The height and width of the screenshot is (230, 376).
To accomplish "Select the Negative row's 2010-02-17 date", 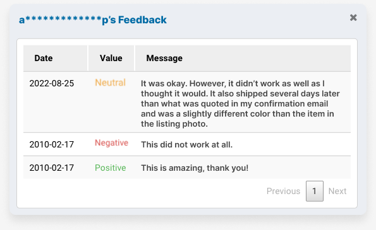I will [52, 145].
